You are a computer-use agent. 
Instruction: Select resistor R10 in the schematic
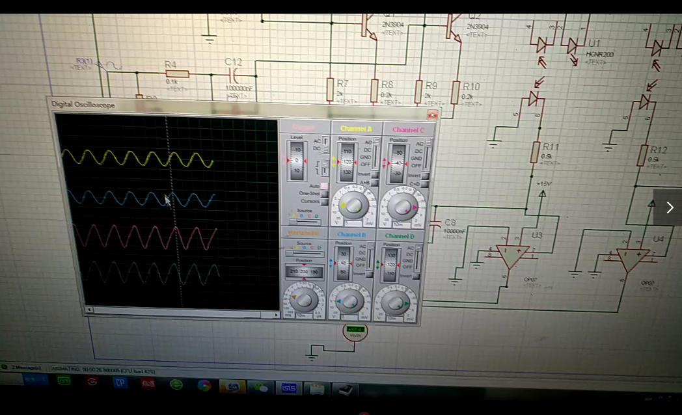[456, 92]
